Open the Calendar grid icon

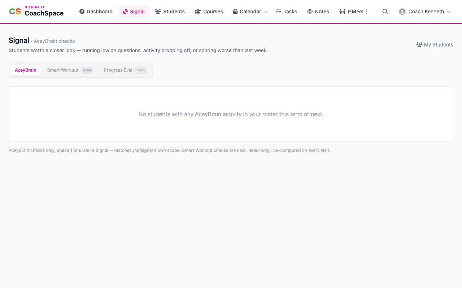235,12
